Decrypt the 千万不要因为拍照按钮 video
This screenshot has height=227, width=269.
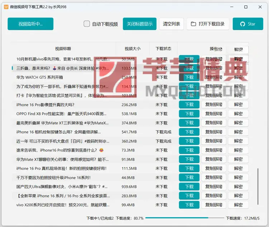(238, 177)
